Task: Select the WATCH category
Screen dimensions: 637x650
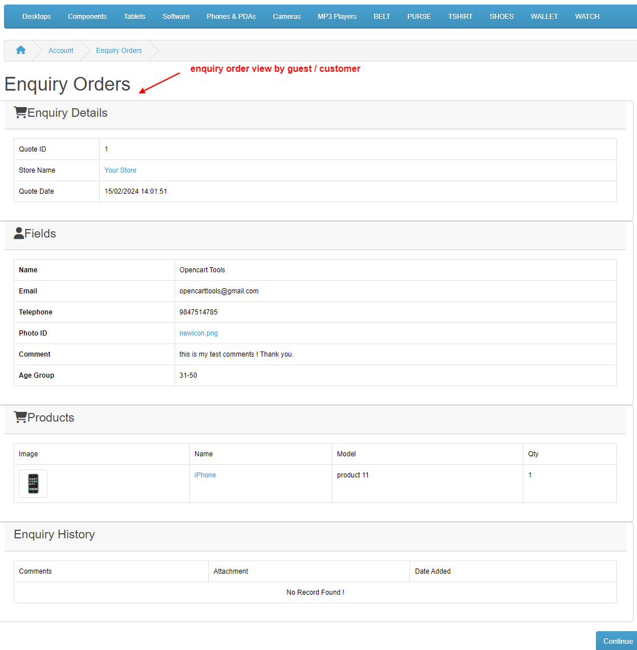Action: (587, 17)
